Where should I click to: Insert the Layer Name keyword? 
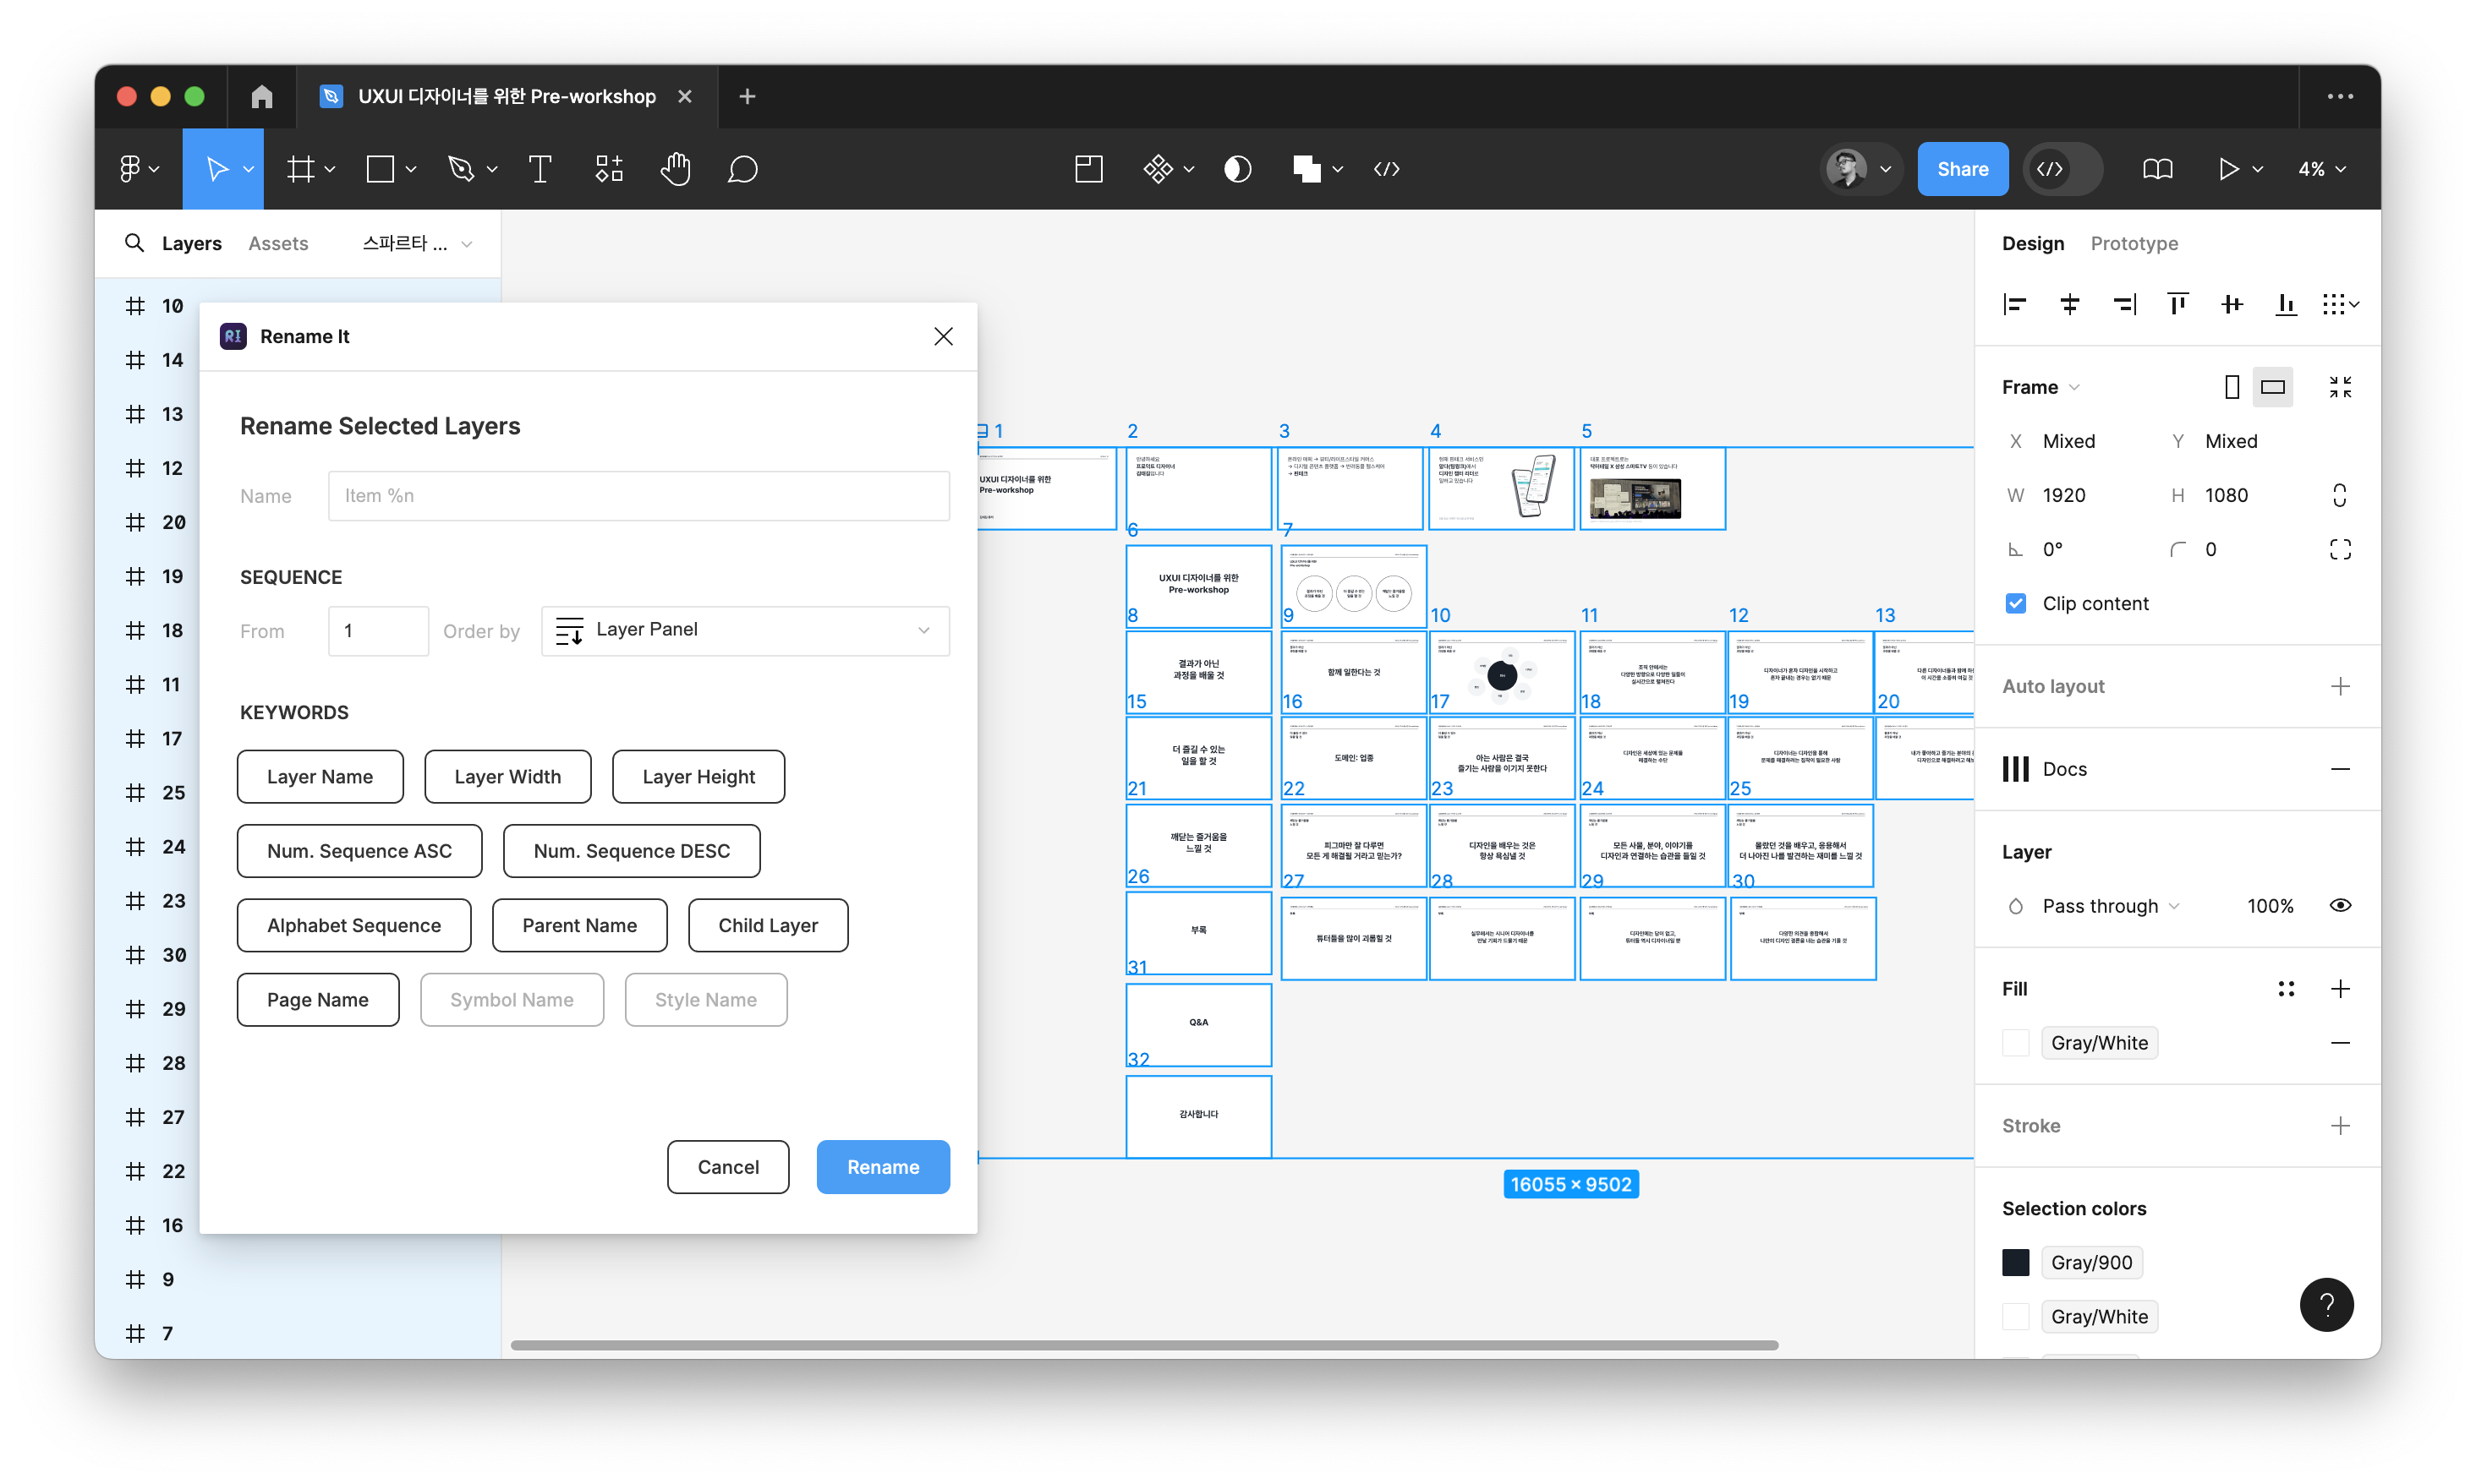click(x=319, y=776)
